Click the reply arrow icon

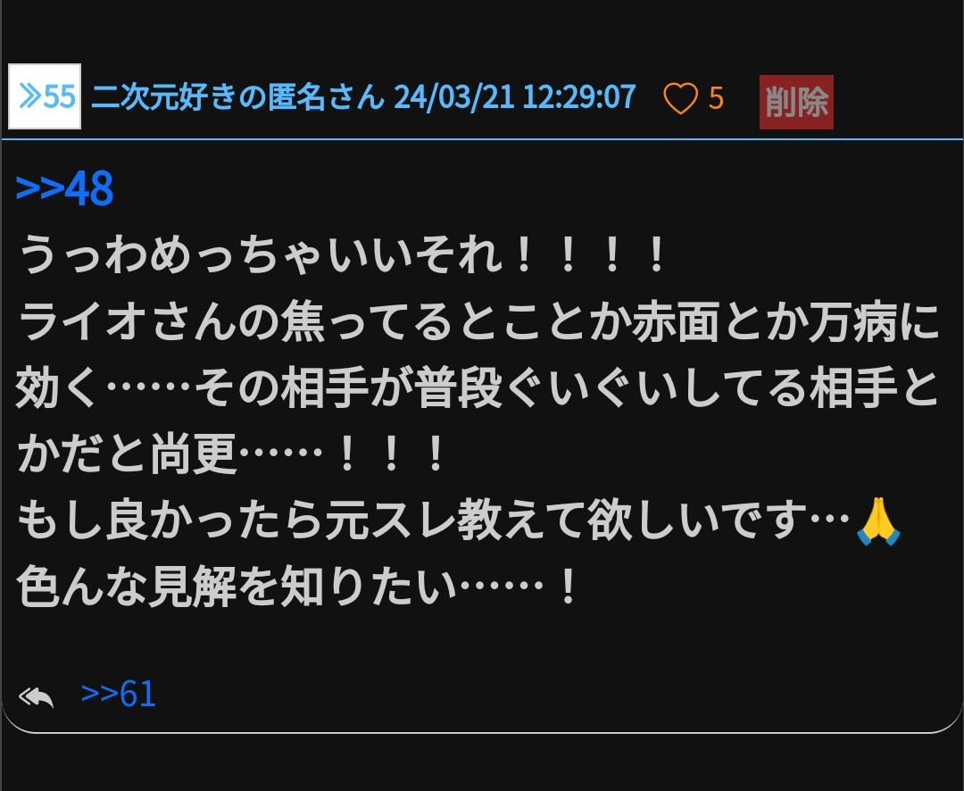37,696
